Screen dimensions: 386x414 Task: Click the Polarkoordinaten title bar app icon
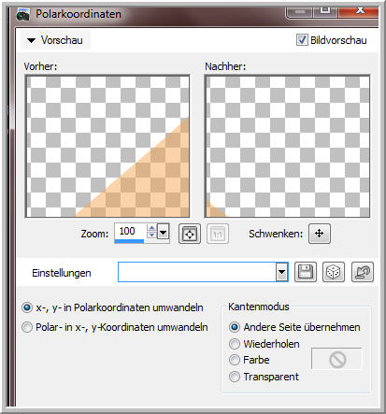click(x=23, y=14)
